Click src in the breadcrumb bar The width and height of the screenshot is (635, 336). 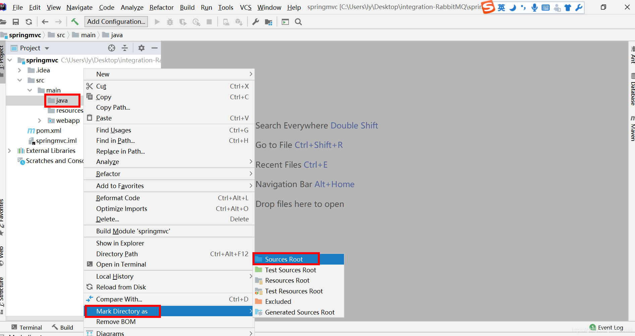(x=57, y=35)
